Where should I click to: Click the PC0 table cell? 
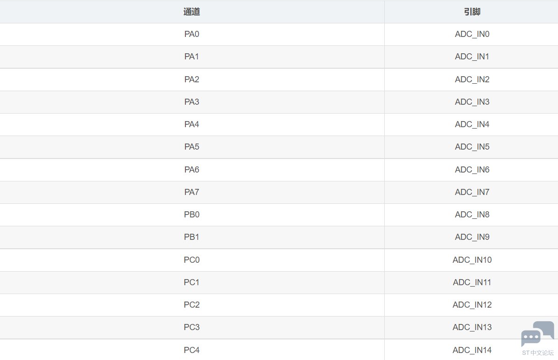(192, 260)
